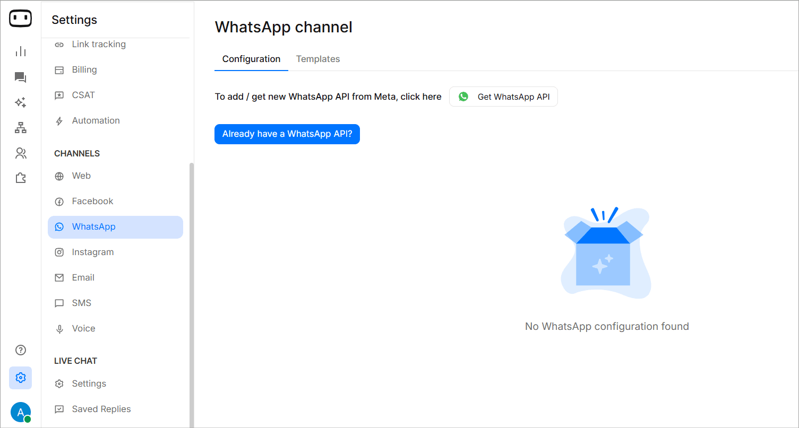Click the WhatsApp channel page title

283,27
